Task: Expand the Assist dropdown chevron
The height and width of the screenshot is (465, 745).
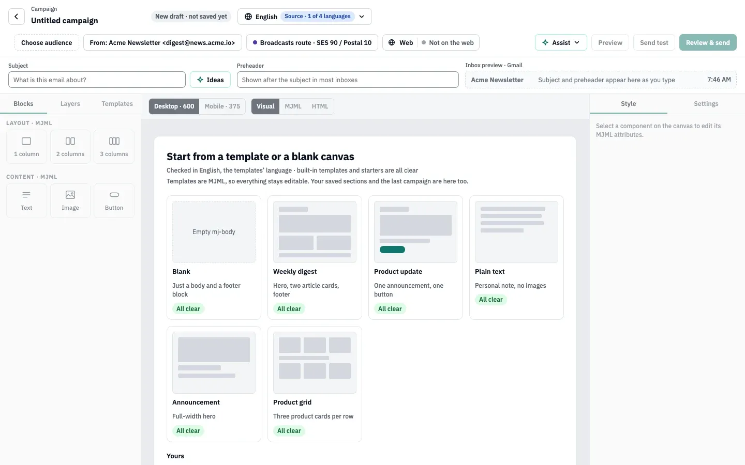Action: tap(577, 42)
